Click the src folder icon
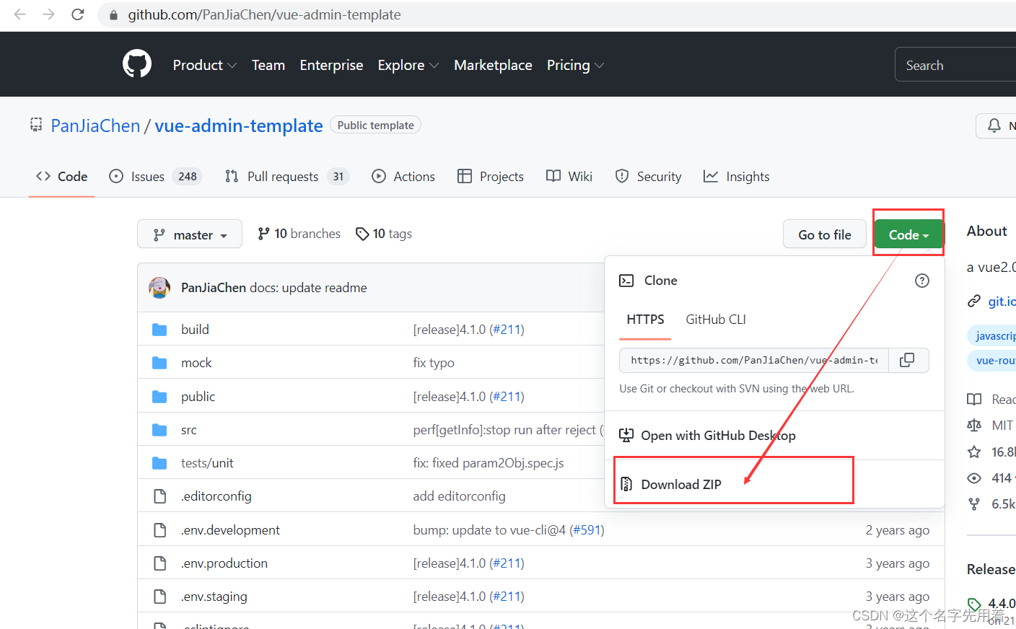The image size is (1016, 629). pos(159,430)
